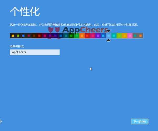
Task: Select the bright red background swatch
Action: coord(87,36)
